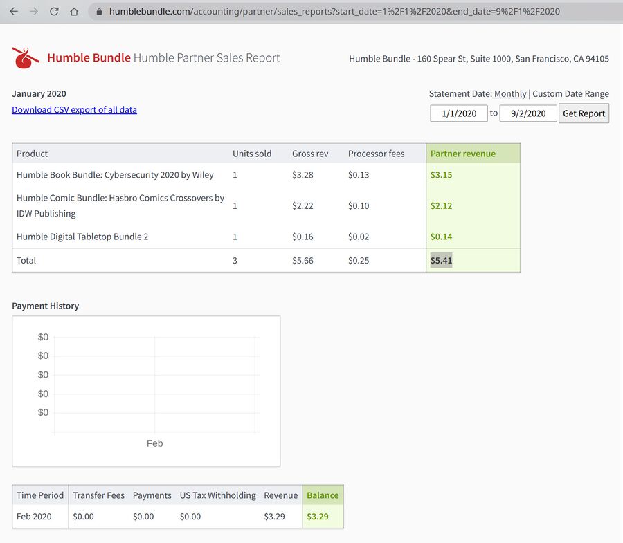The width and height of the screenshot is (623, 543).
Task: Switch to the Monthly statement view
Action: (510, 93)
